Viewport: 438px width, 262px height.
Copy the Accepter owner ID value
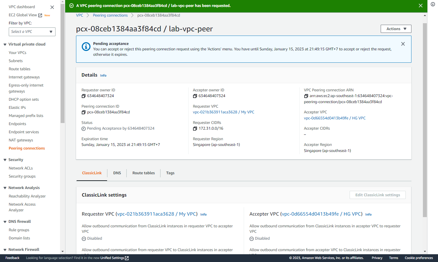click(x=195, y=96)
